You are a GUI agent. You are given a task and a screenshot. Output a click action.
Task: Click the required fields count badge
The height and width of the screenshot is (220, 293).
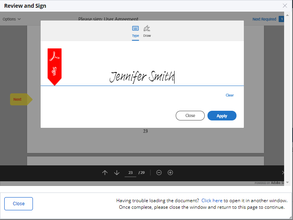pos(281,19)
